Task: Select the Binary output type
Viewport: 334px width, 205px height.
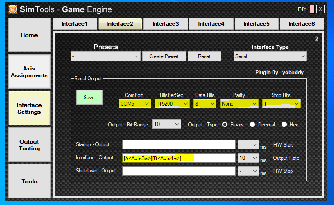Action: pos(225,124)
